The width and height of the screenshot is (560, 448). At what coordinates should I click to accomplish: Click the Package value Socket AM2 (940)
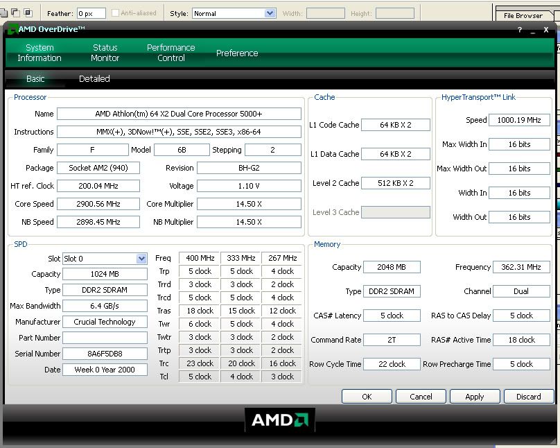[98, 168]
